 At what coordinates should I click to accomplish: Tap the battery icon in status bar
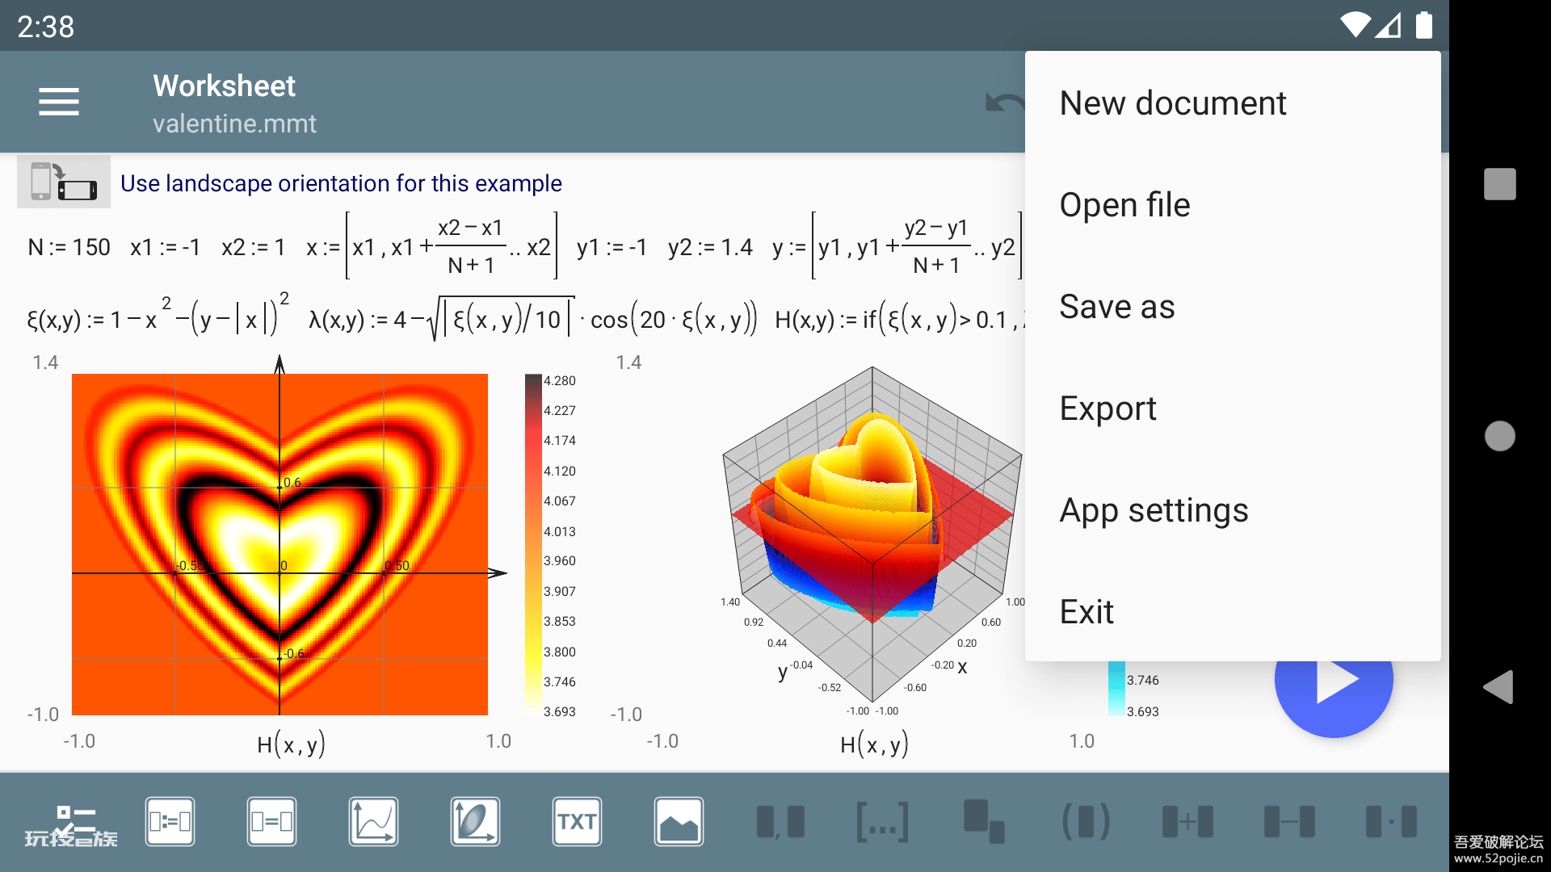(x=1424, y=25)
